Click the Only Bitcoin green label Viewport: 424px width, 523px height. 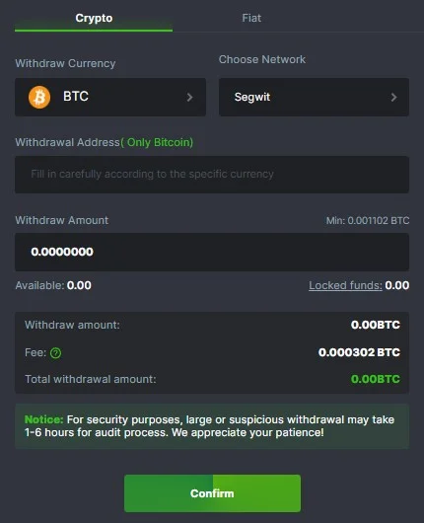157,142
